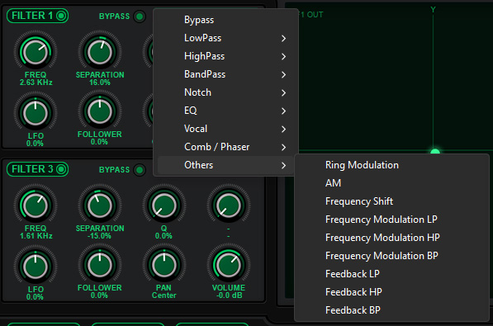The height and width of the screenshot is (326, 493).
Task: Expand Vocal submenu arrow
Action: [283, 130]
